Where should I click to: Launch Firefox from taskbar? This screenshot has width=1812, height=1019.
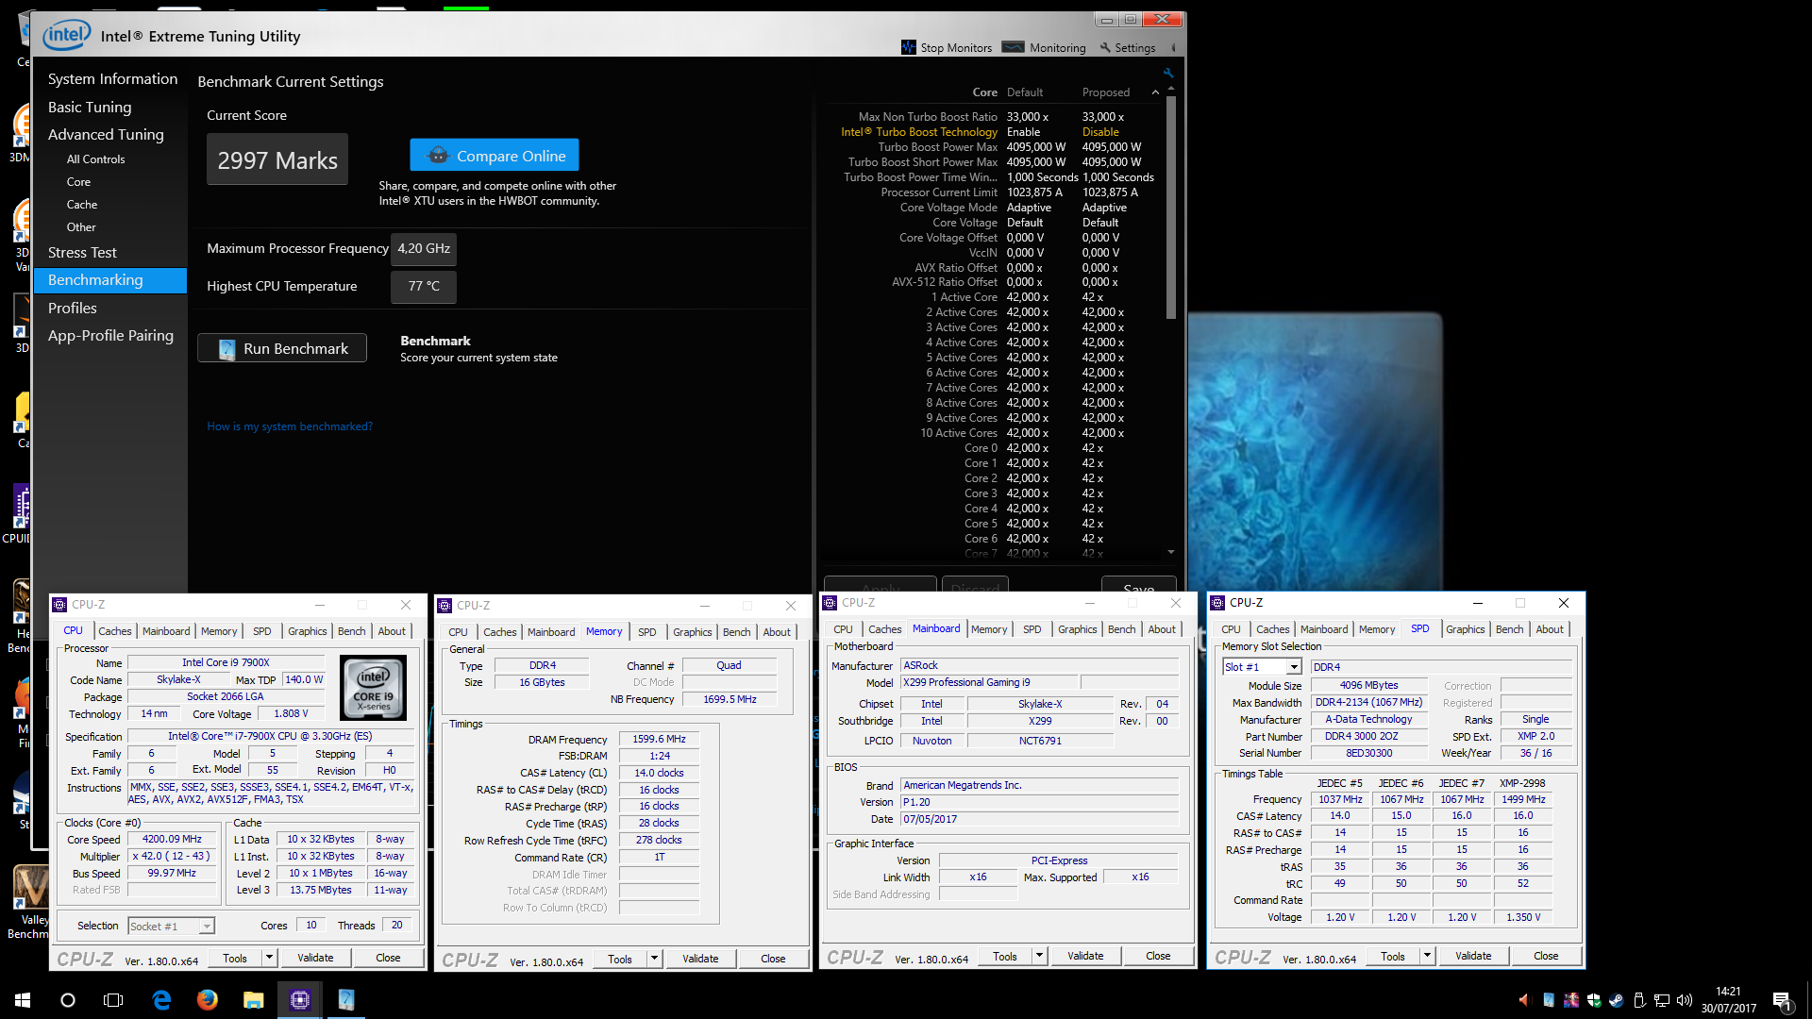pyautogui.click(x=208, y=1000)
